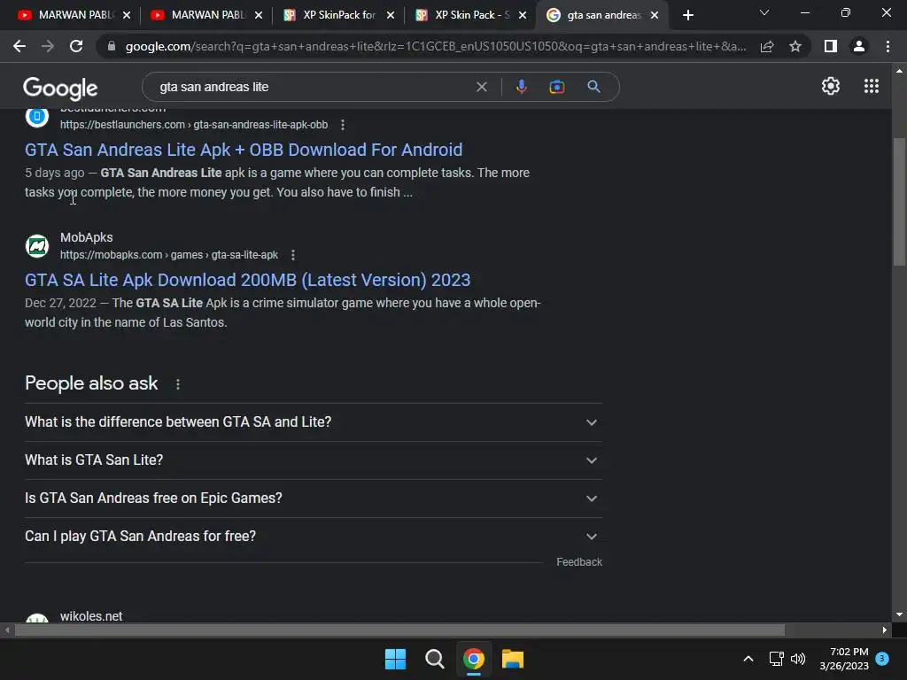
Task: Click vertical page scrollbar thumb
Action: pyautogui.click(x=899, y=201)
